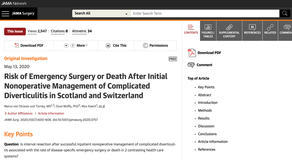Open the Comments tab at right edge
This screenshot has width=292, height=160.
point(285,30)
